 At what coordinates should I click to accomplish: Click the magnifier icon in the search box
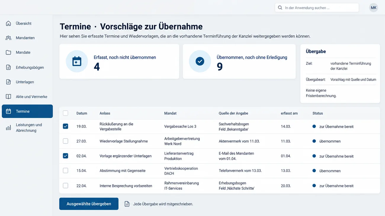280,8
